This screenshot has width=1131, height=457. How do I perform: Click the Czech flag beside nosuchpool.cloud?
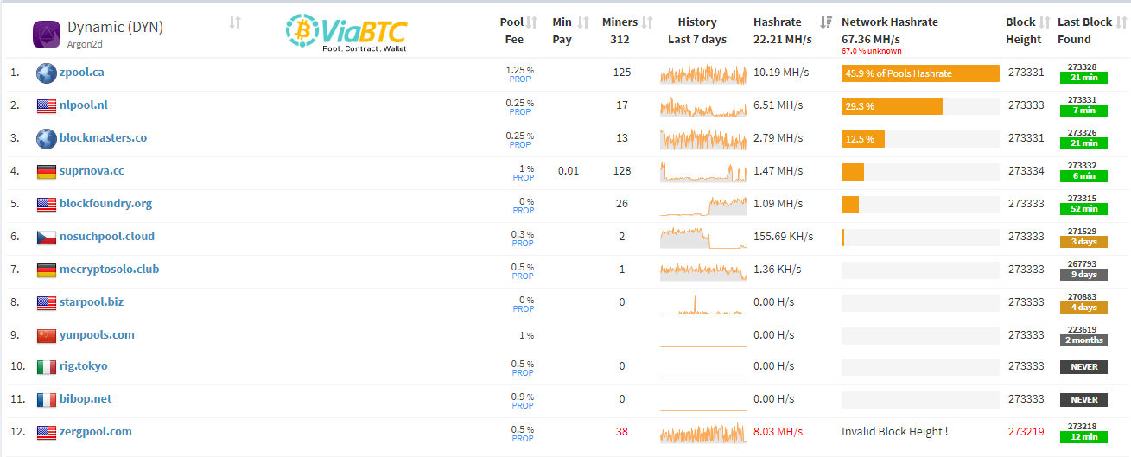pyautogui.click(x=47, y=238)
